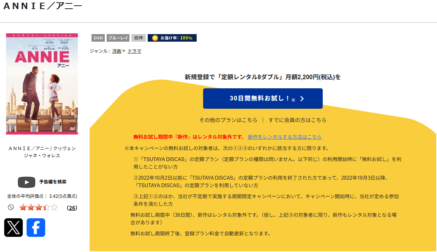Click the YouTube play icon for trailer
The image size is (437, 252).
tap(27, 182)
